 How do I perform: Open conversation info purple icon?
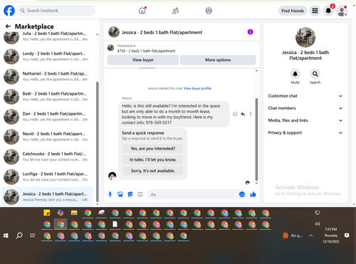[250, 32]
